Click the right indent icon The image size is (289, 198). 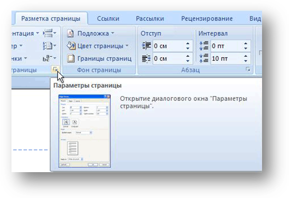pos(146,59)
